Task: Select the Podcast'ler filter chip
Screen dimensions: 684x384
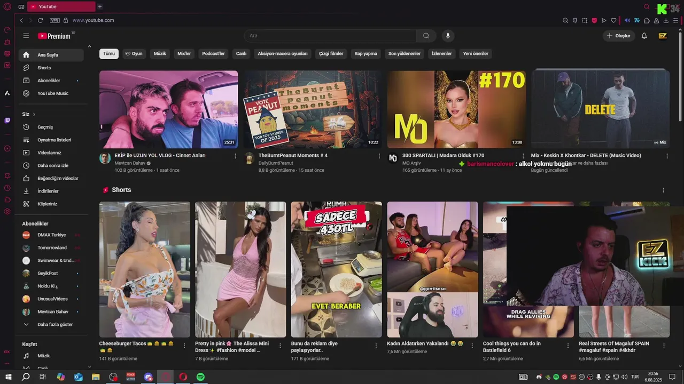Action: 213,53
